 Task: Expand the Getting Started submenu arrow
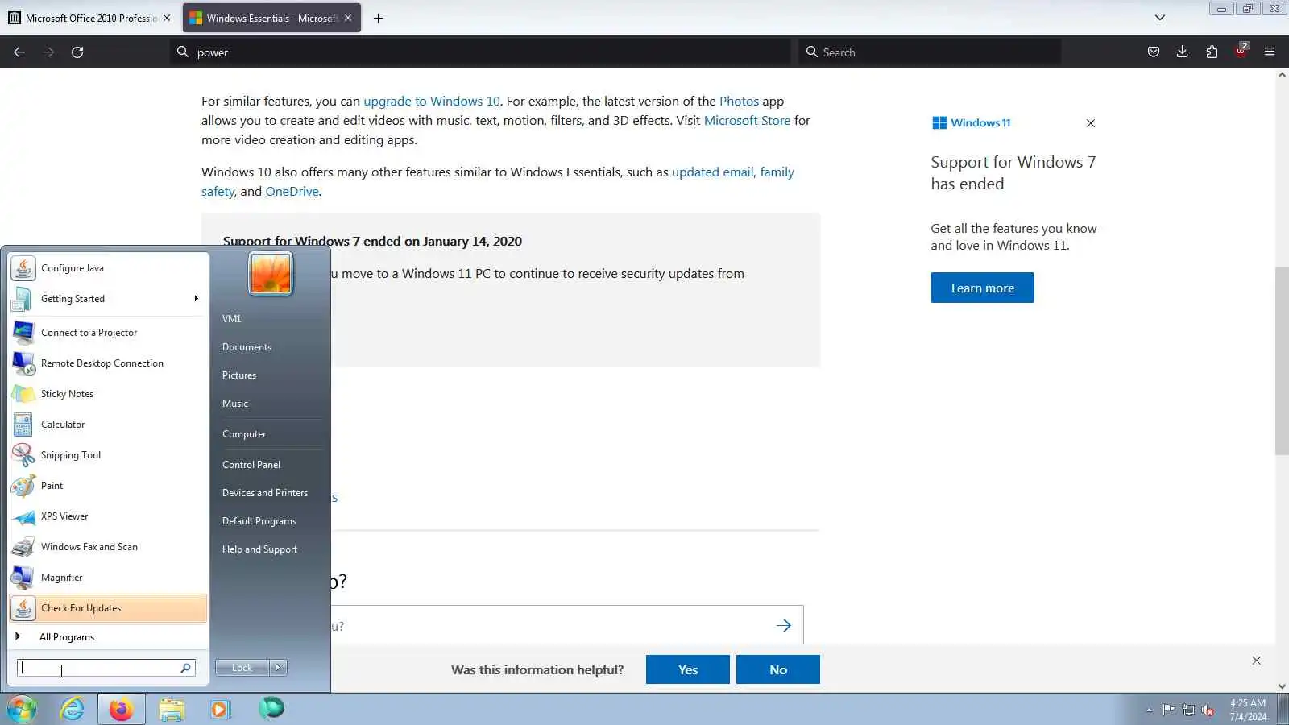[196, 299]
